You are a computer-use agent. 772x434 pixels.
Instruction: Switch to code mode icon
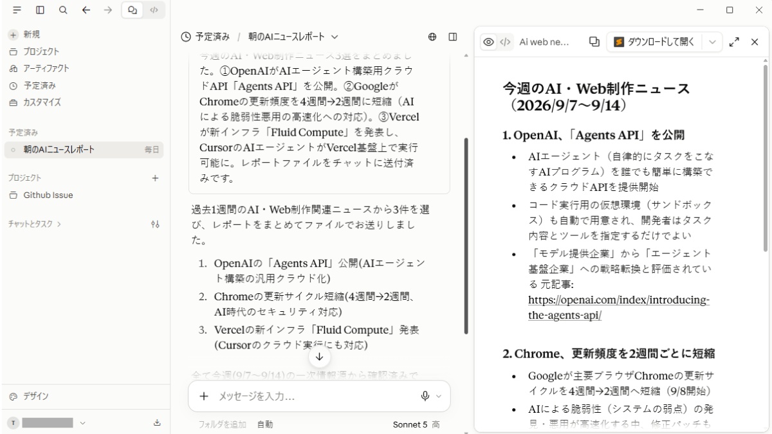coord(154,10)
